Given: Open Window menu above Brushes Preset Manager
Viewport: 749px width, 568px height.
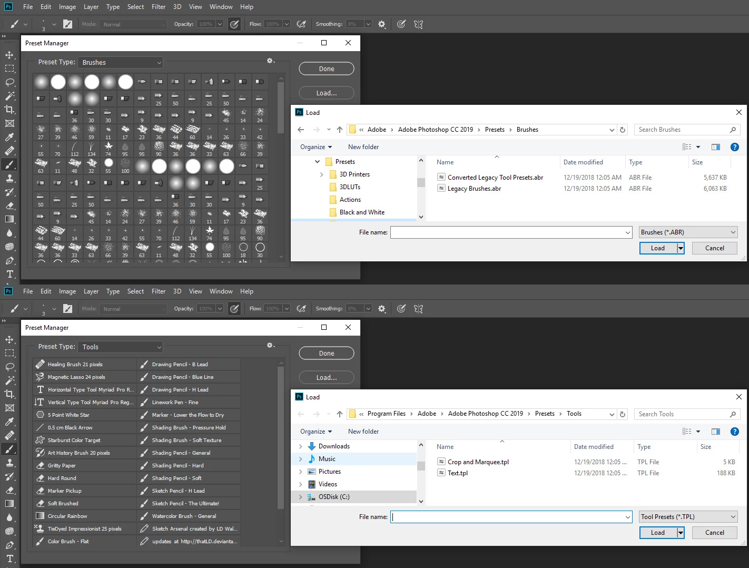Looking at the screenshot, I should [x=221, y=7].
